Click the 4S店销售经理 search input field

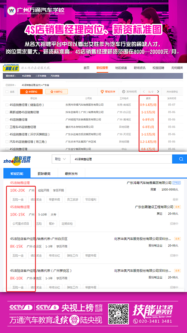121,159
